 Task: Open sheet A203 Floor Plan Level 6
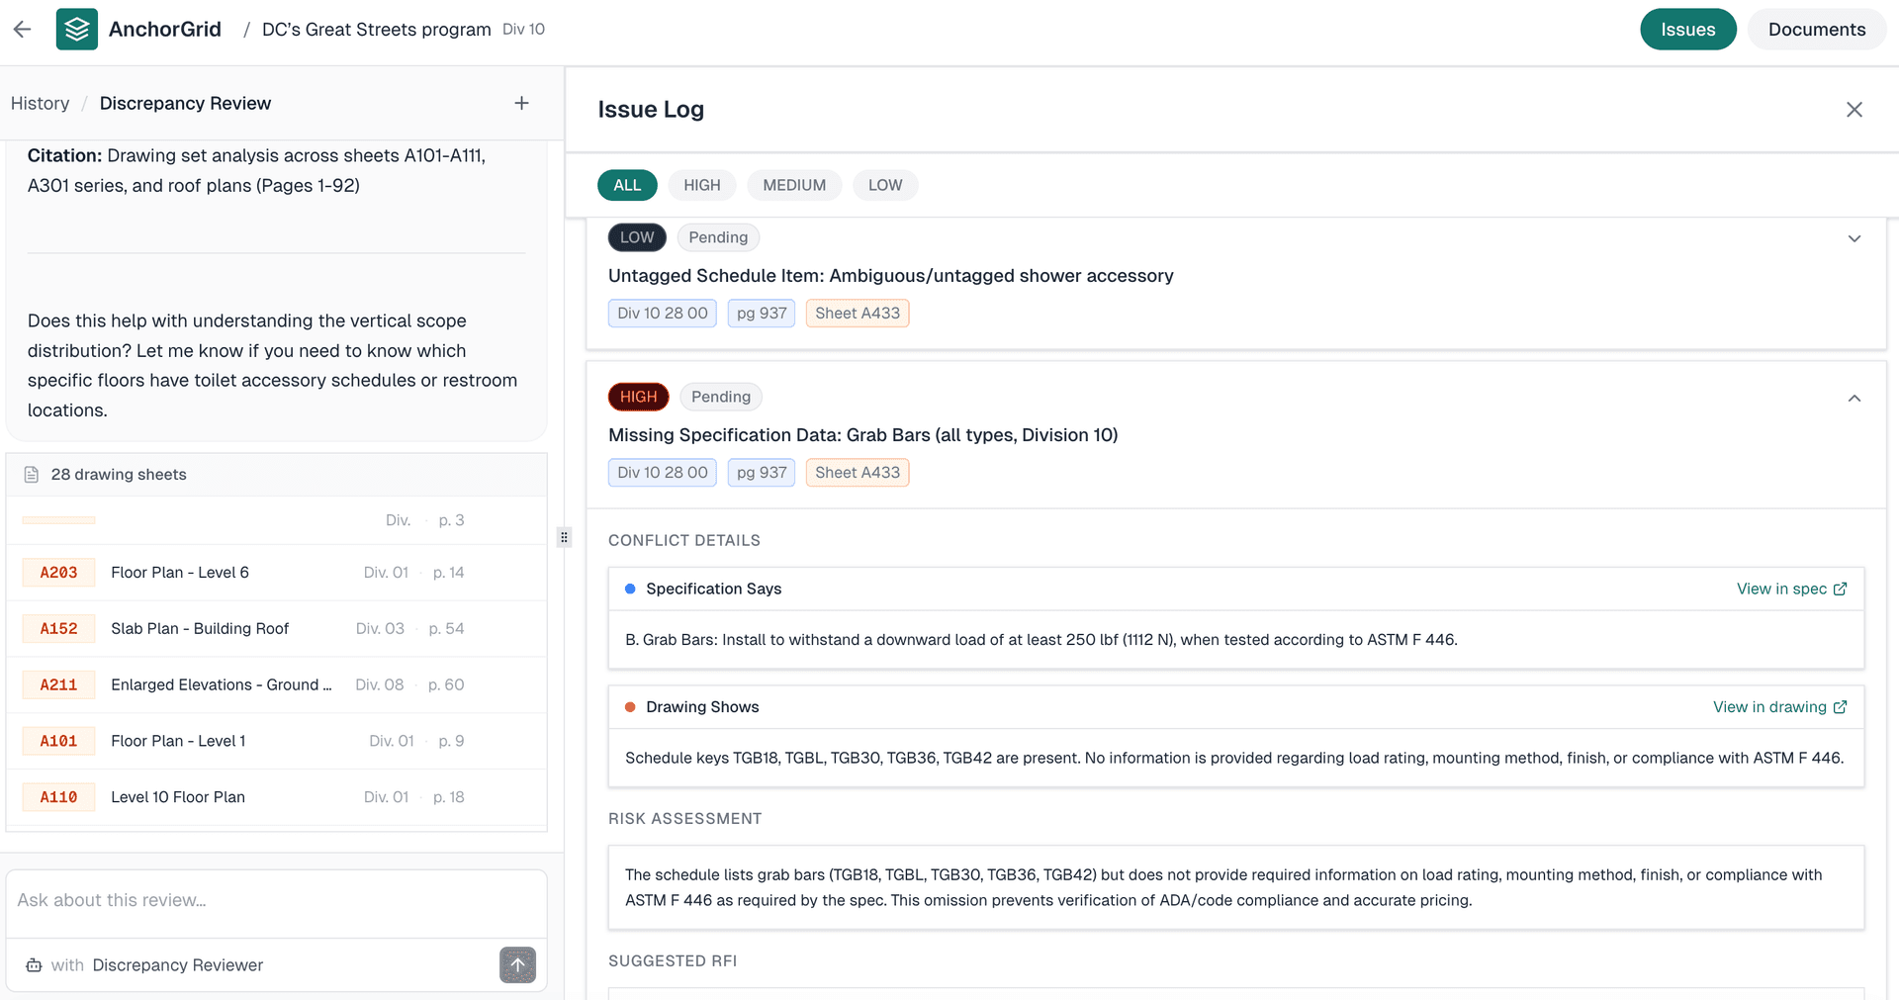point(277,573)
